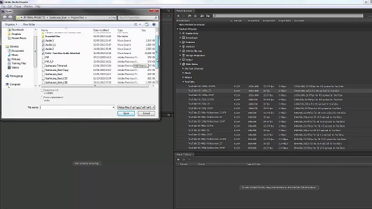Sort files by Date modified column
Screen dimensions: 372x209
[101, 30]
